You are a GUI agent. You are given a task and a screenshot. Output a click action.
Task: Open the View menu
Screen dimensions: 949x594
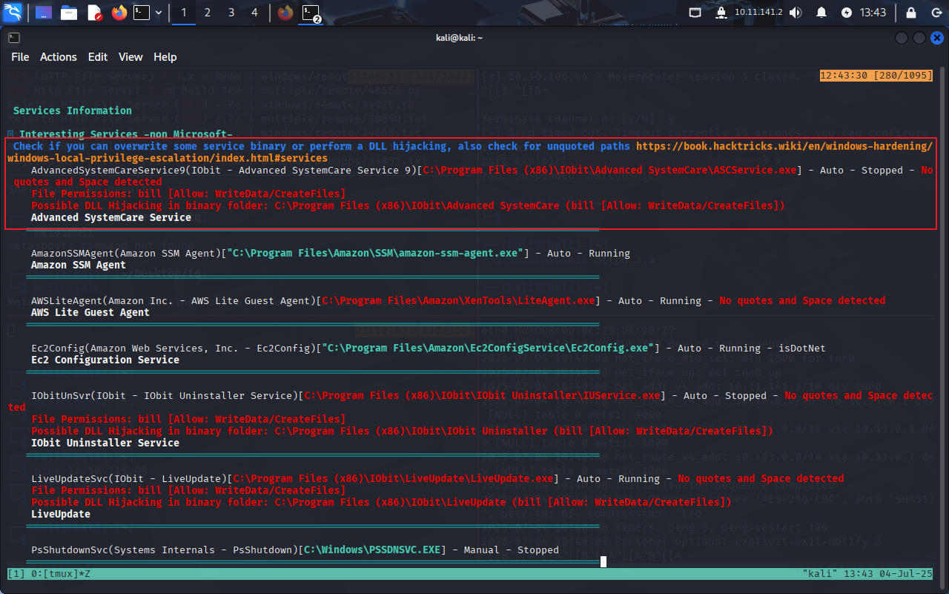(x=130, y=57)
